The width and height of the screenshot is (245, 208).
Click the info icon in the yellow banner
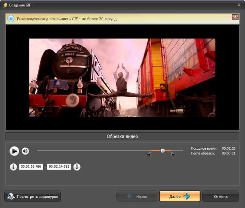pos(11,19)
